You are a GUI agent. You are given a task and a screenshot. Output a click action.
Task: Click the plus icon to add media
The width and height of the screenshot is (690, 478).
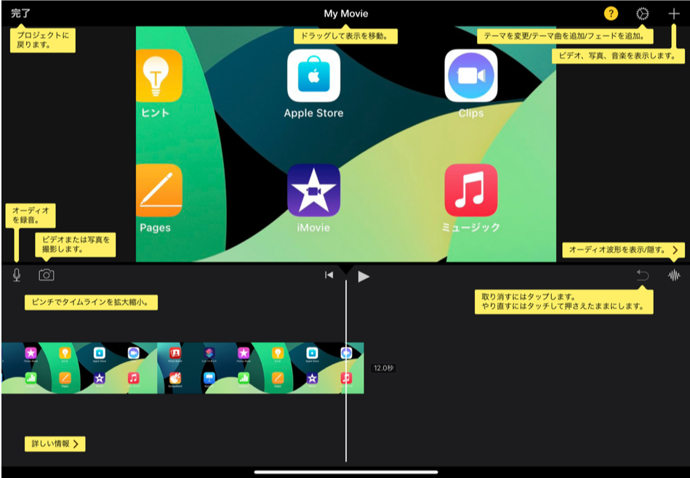pos(674,14)
